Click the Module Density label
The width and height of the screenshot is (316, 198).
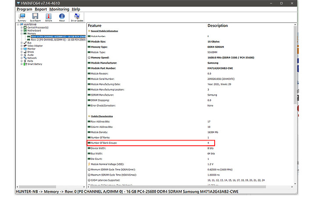[x=99, y=132]
